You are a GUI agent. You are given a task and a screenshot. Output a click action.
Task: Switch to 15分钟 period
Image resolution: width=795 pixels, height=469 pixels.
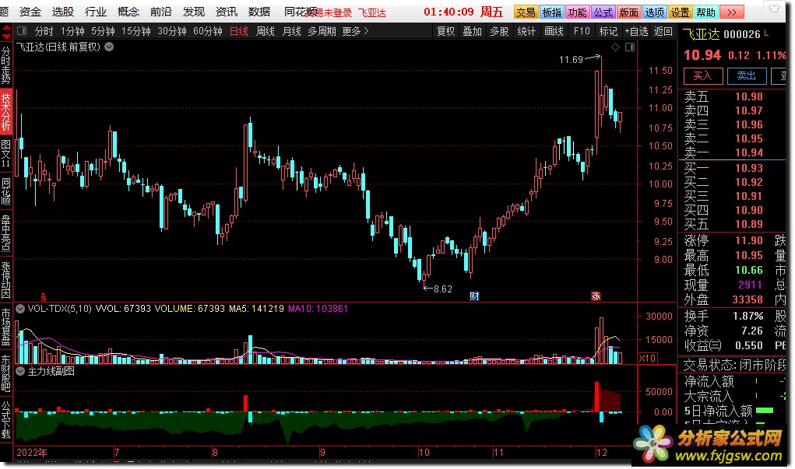click(136, 31)
